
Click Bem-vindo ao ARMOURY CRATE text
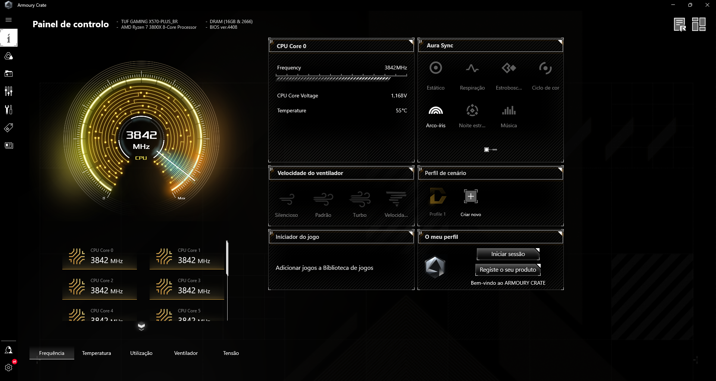coord(508,283)
